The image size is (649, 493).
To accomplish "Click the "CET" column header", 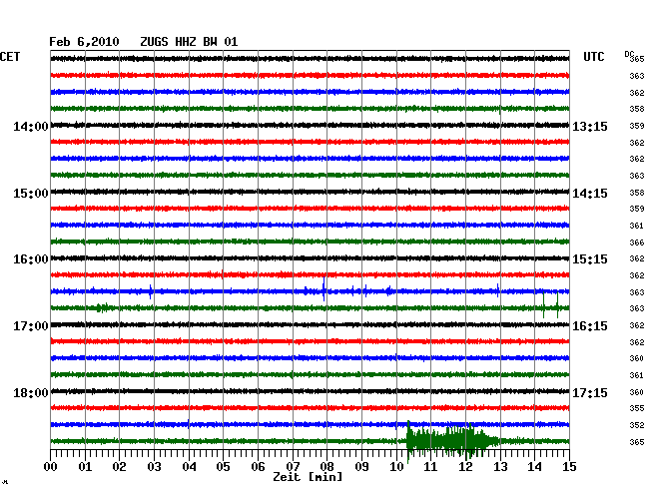I will point(10,57).
